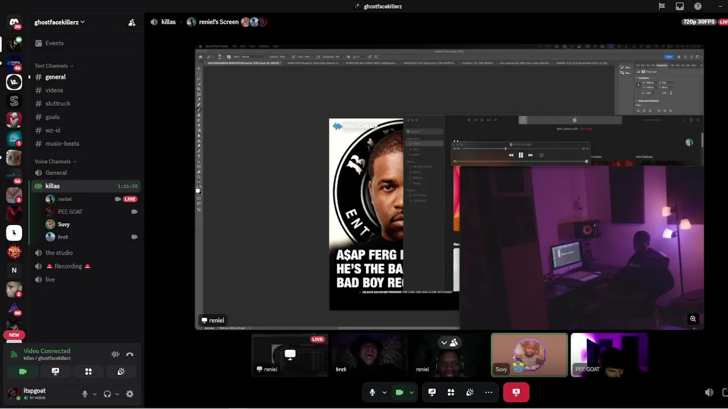Pause playback in the streamed media player

pyautogui.click(x=520, y=155)
